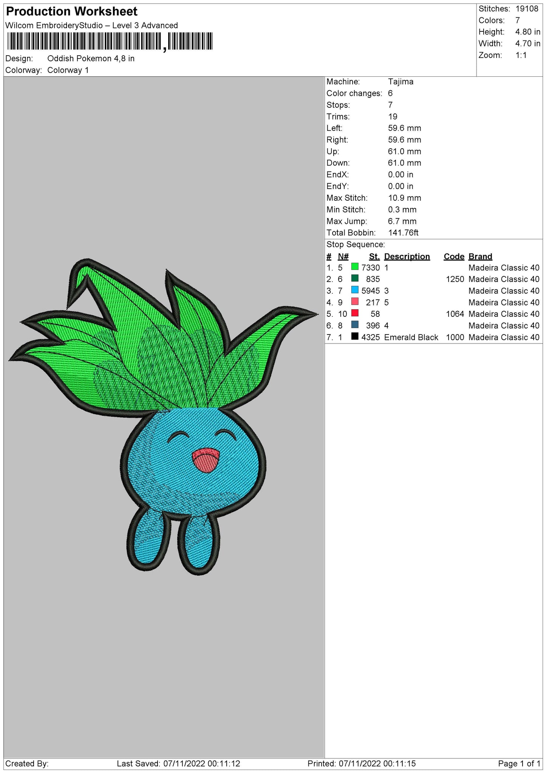Click the stitch count 4325
This screenshot has height=773, width=546.
(370, 338)
